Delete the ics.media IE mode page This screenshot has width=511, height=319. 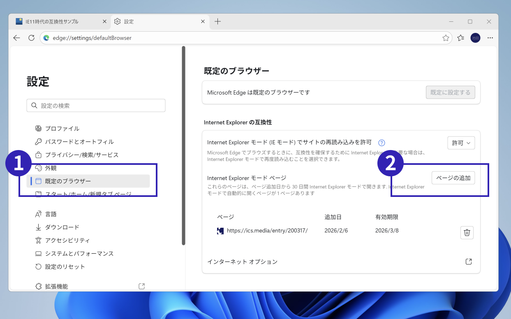pos(467,233)
